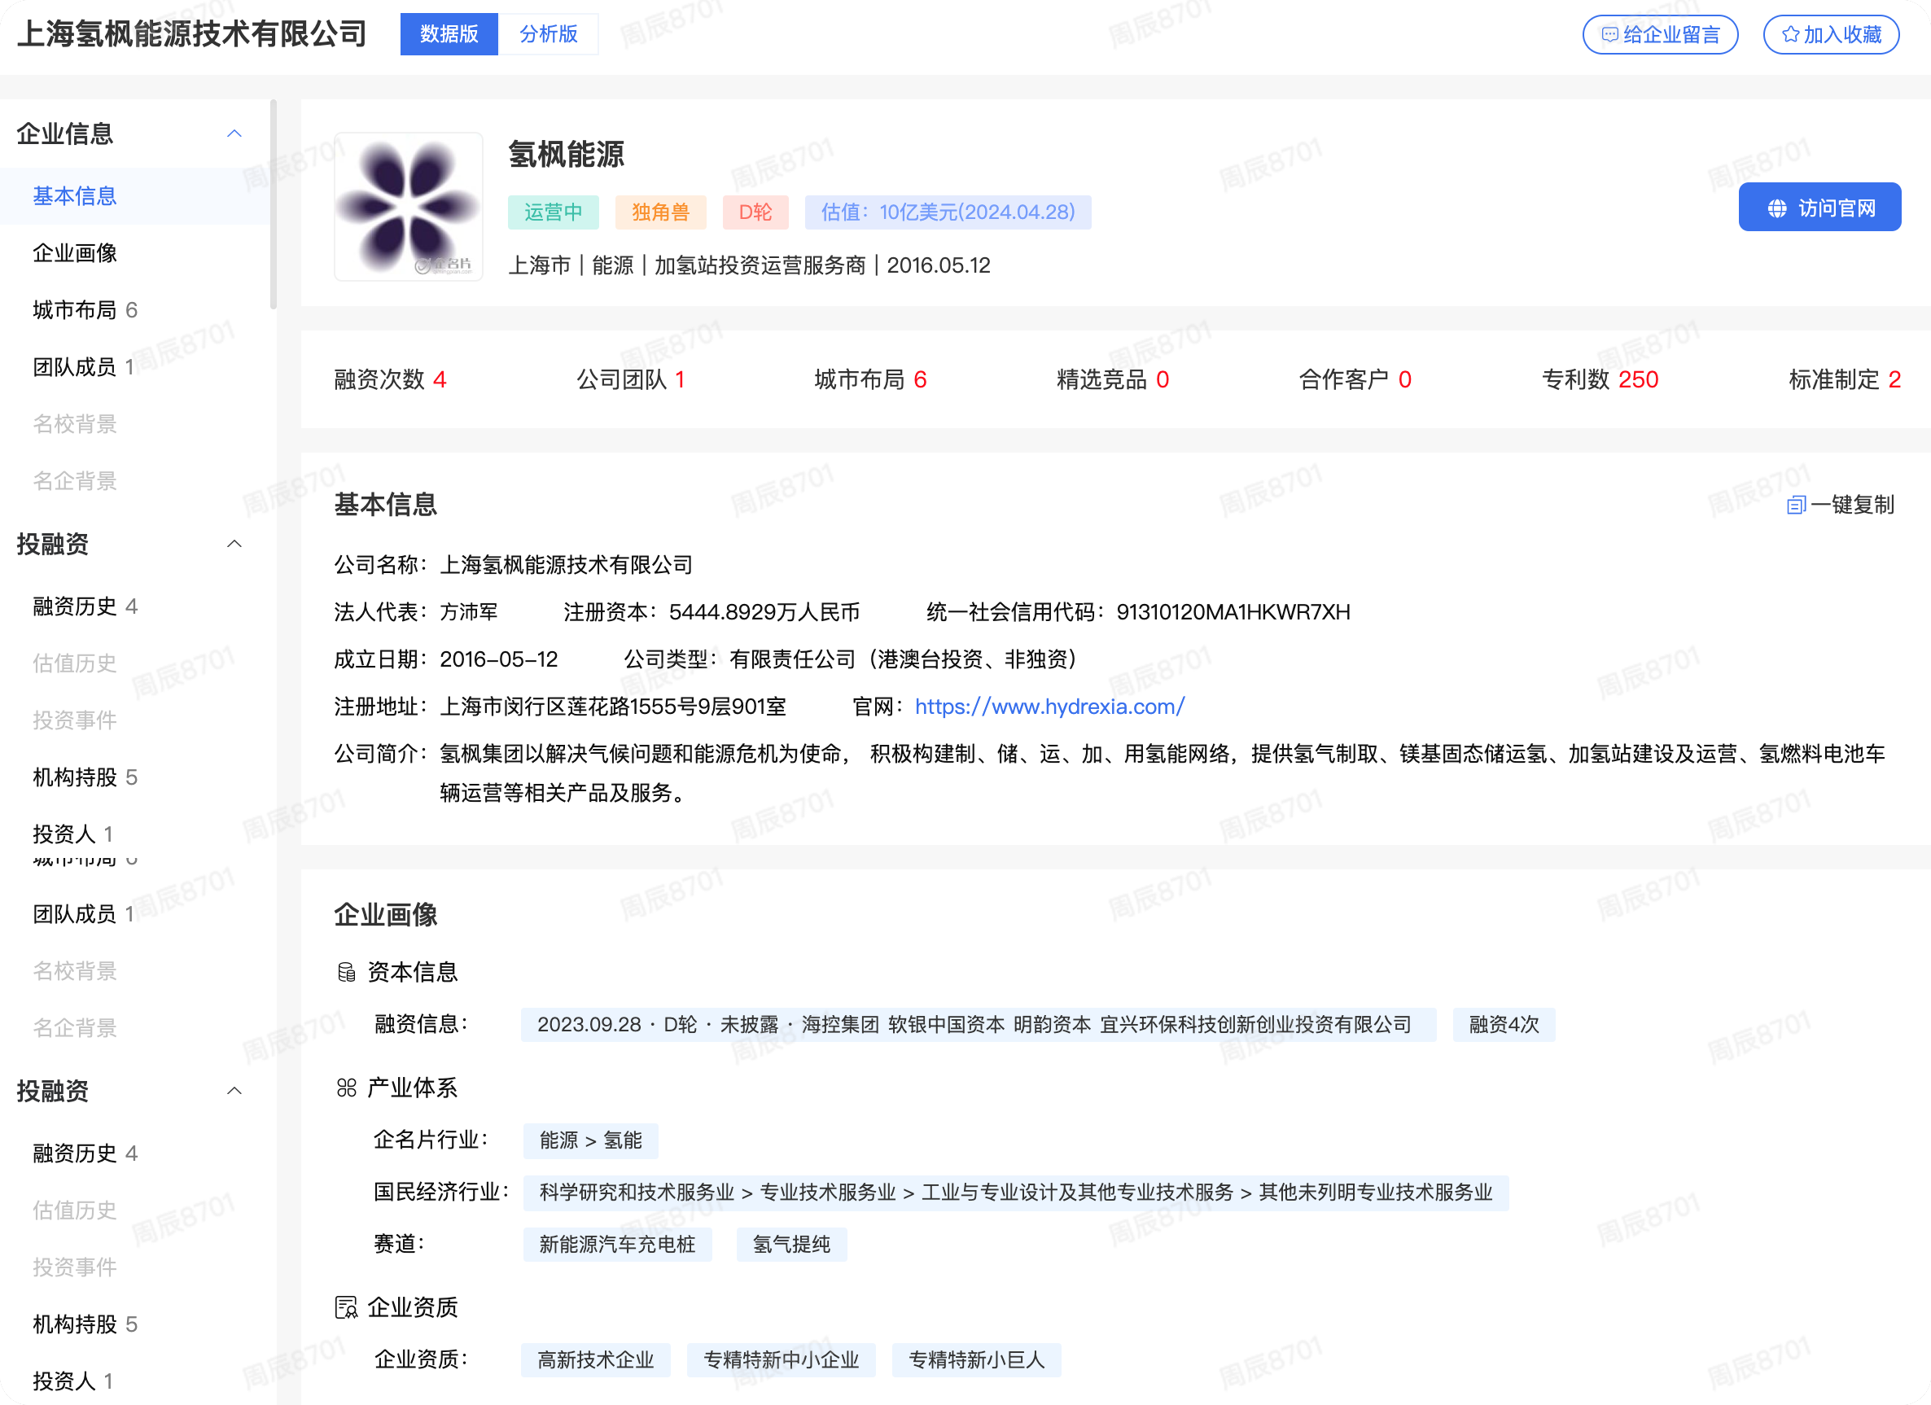The image size is (1931, 1405).
Task: Click the credit code 91310120MA1HKWR7XH
Action: click(1233, 612)
